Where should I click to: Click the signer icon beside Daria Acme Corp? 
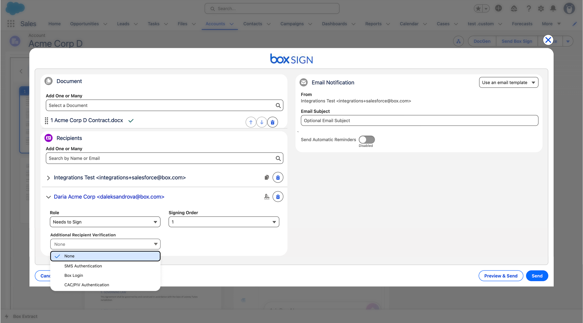(x=267, y=197)
